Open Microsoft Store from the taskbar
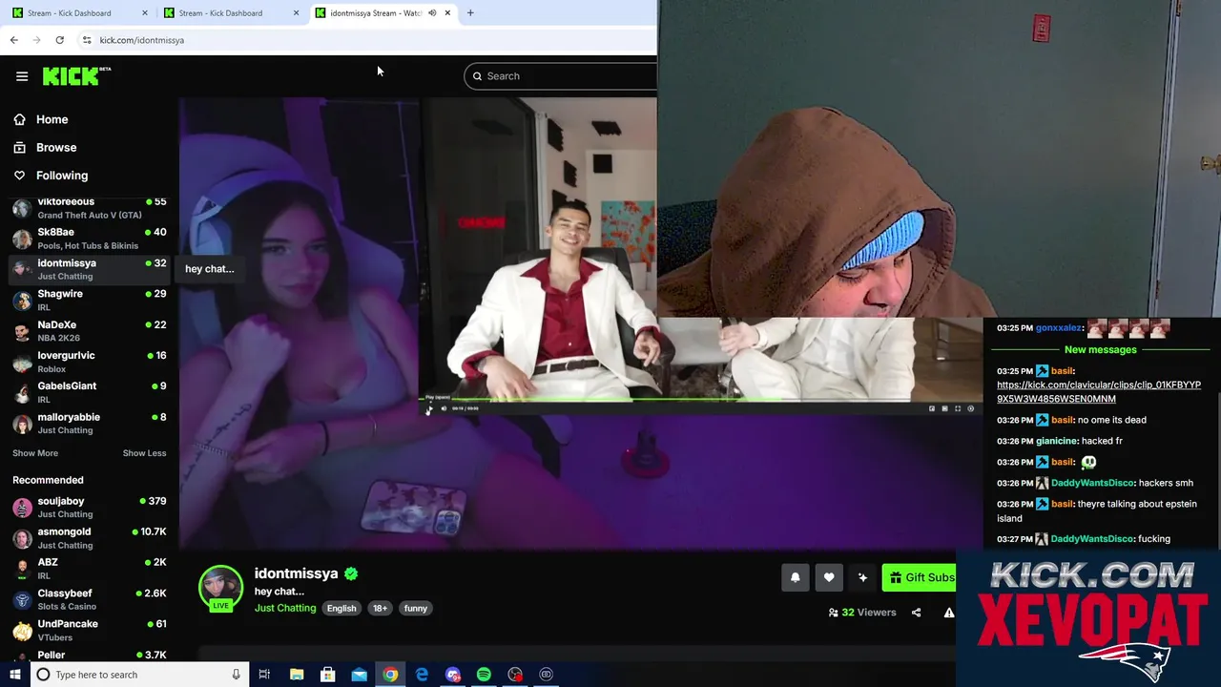Image resolution: width=1221 pixels, height=687 pixels. (328, 675)
